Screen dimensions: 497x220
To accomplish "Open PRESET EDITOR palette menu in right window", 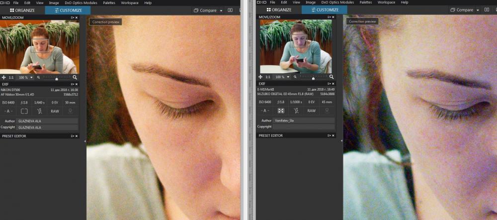I will [x=330, y=135].
